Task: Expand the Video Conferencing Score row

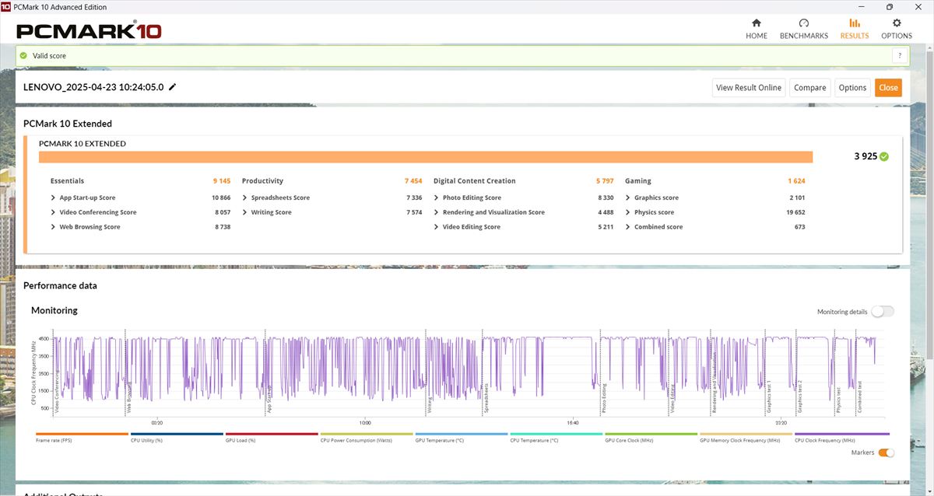Action: pos(93,212)
